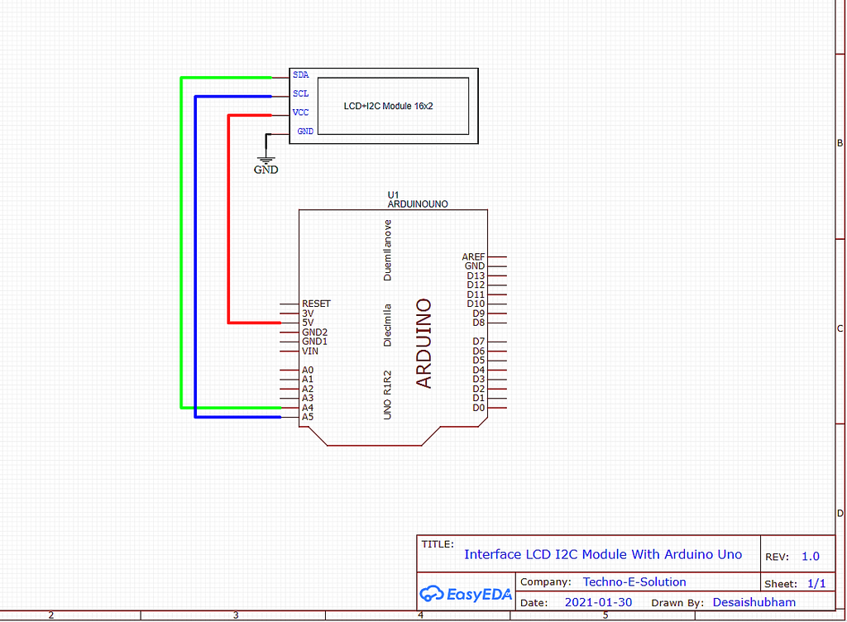
Task: Click the GND pin label above D13
Action: point(475,266)
